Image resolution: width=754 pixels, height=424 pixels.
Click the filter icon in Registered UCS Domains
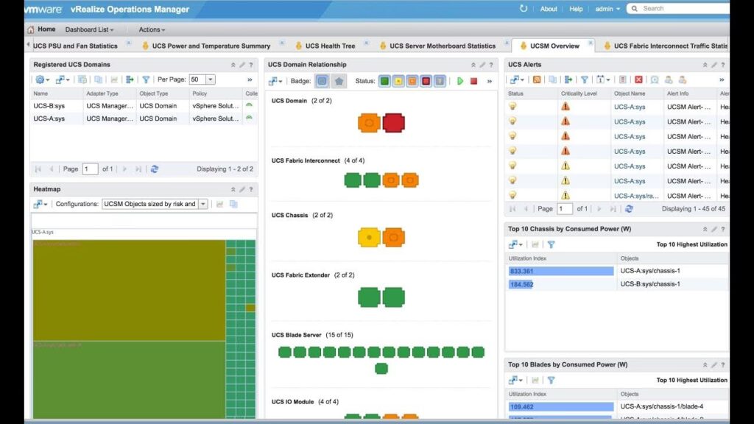coord(146,79)
